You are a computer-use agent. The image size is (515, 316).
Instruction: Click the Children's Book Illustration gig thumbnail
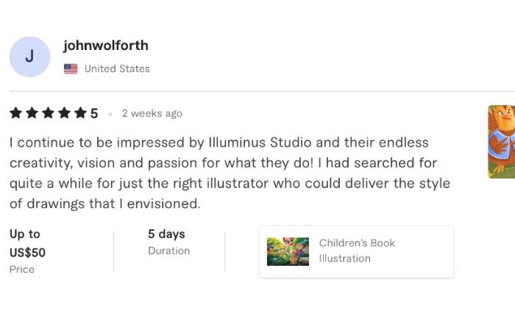coord(288,251)
